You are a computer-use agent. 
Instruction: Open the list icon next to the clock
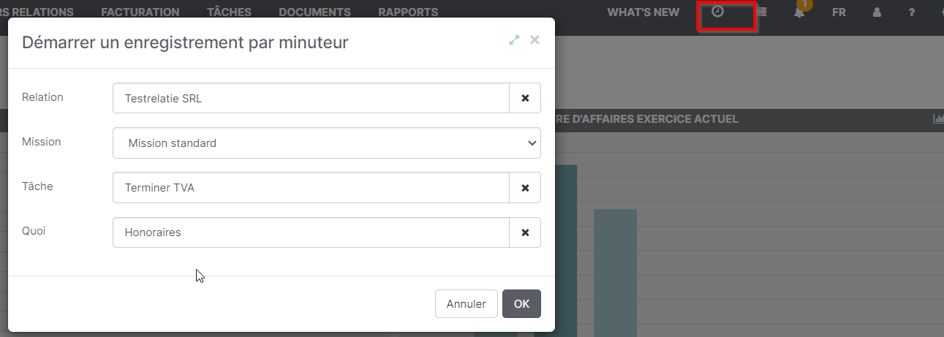click(761, 12)
